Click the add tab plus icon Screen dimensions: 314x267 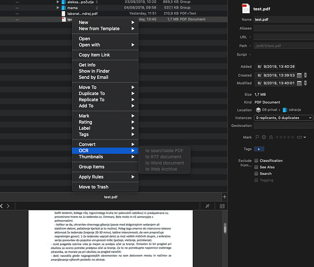[x=224, y=197]
